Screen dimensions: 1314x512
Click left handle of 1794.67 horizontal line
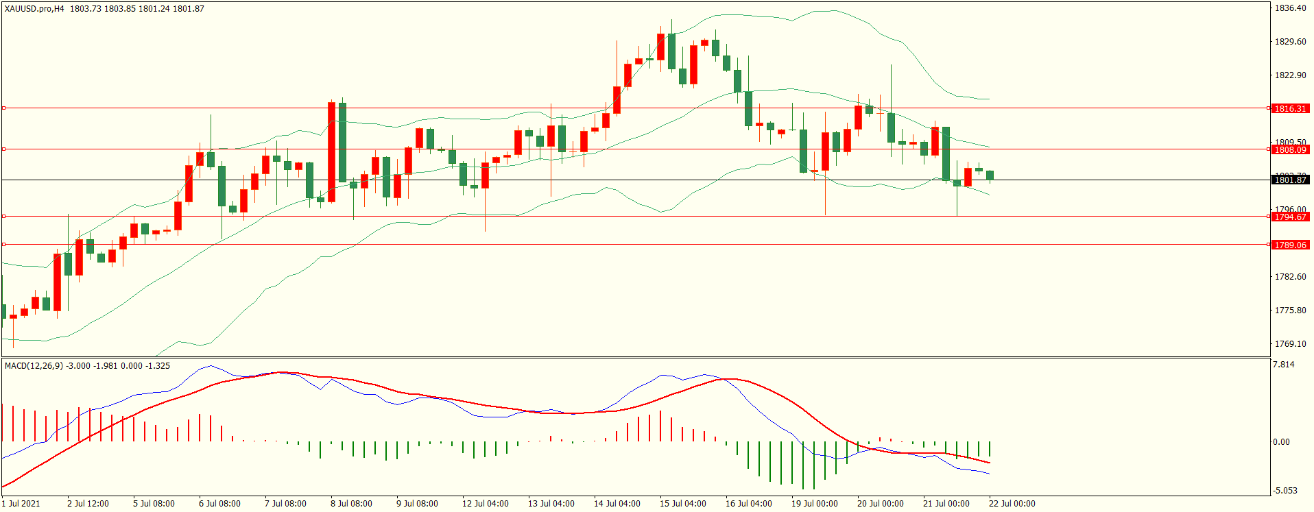click(x=3, y=216)
